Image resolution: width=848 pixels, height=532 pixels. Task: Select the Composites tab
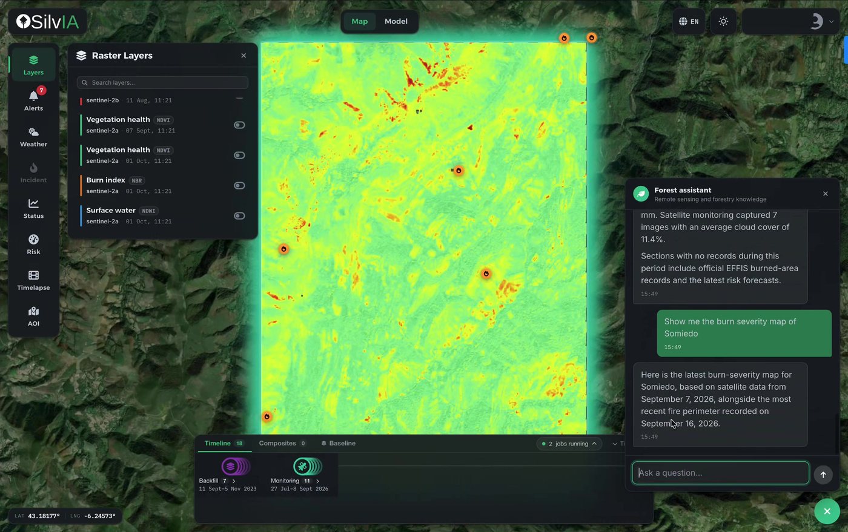tap(282, 444)
